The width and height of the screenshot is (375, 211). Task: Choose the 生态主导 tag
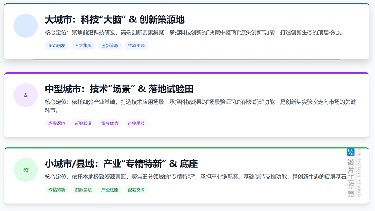136,46
